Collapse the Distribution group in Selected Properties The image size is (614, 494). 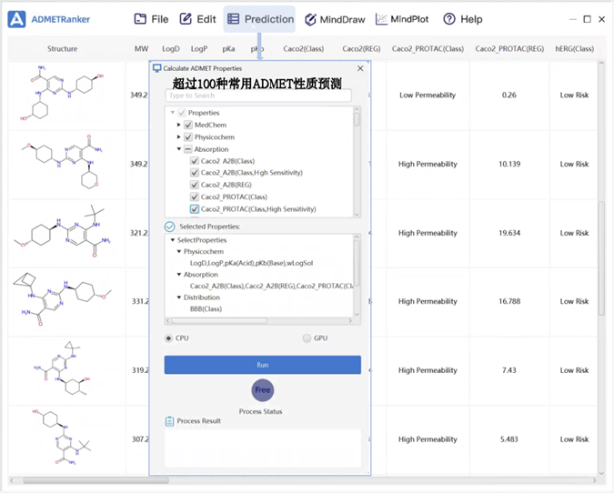[179, 297]
